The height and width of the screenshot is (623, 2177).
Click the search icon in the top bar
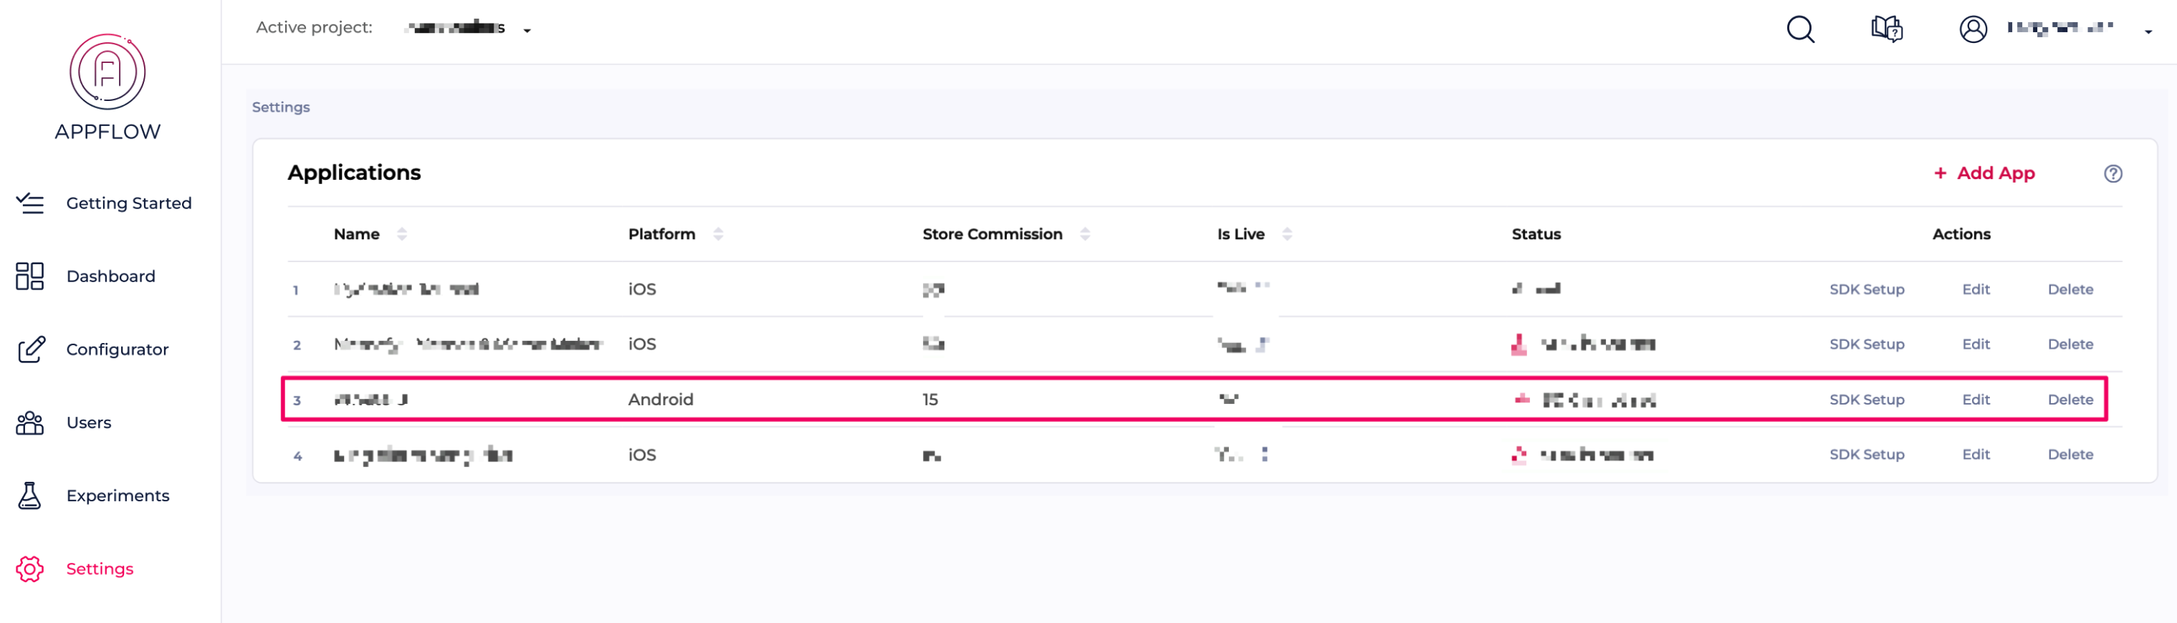click(1800, 29)
